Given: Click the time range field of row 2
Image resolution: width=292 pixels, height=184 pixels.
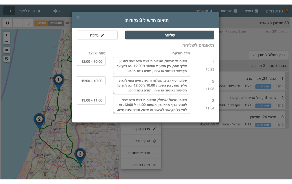Looking at the screenshot, I should pos(91,81).
